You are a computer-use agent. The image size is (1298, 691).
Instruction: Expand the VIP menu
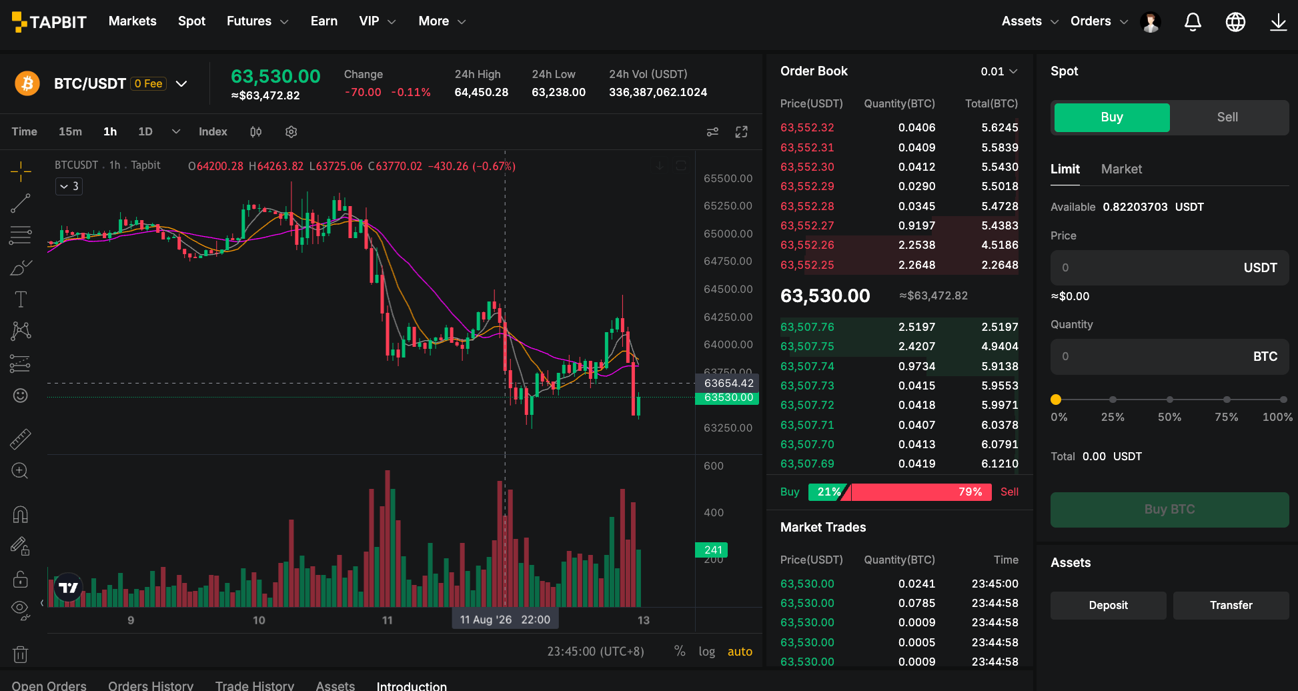[378, 21]
